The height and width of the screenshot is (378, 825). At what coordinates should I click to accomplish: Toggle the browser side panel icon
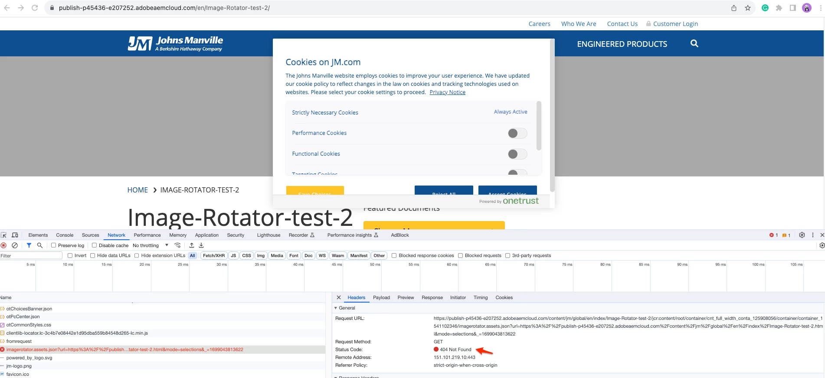tap(793, 8)
